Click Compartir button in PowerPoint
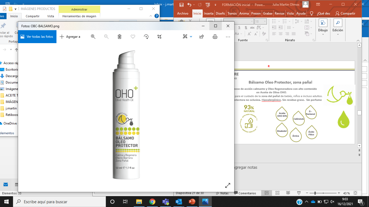 pos(345,13)
